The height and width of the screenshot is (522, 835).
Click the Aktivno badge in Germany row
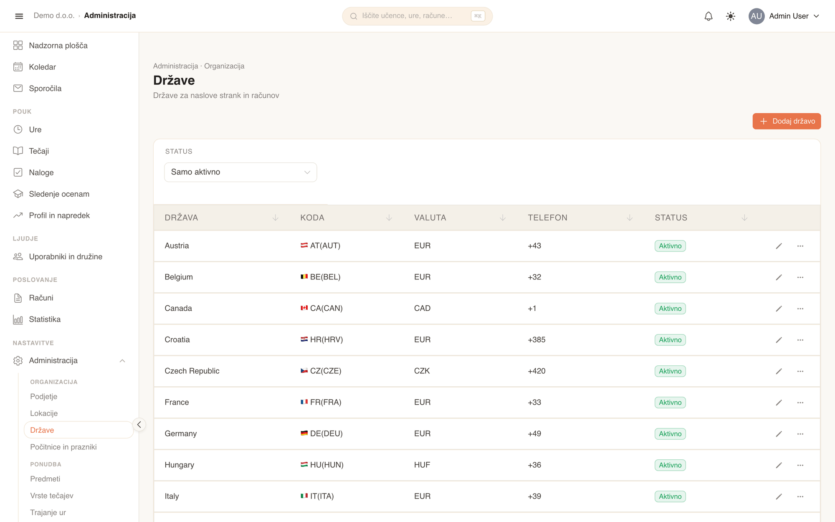pos(670,434)
